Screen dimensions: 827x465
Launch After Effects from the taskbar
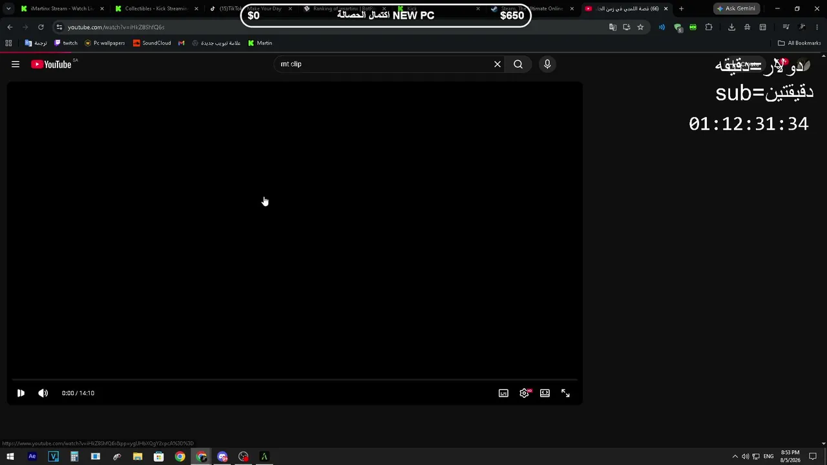click(32, 457)
